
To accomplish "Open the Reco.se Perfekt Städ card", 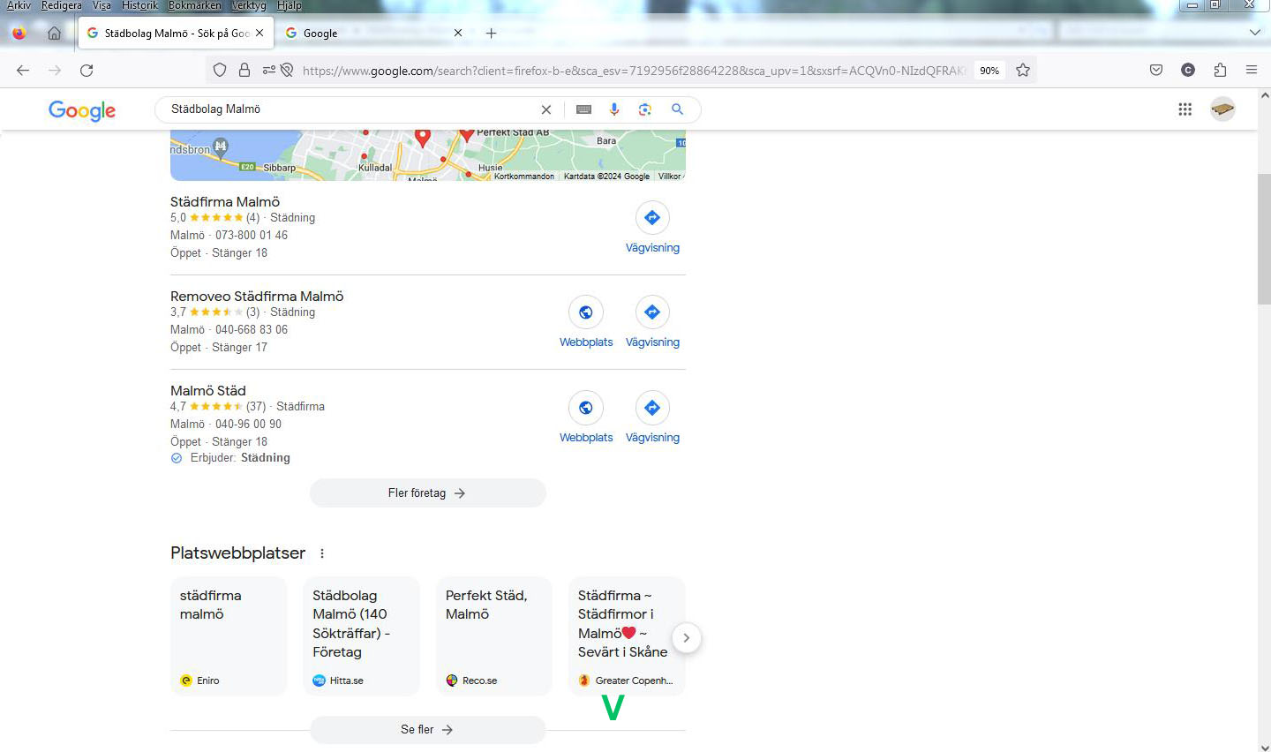I will [494, 636].
